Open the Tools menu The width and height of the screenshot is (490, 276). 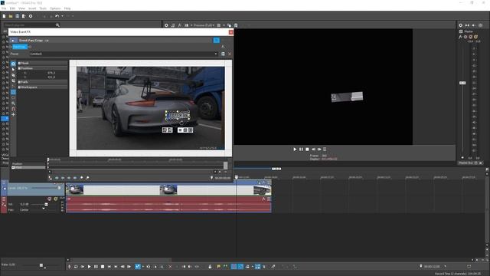pyautogui.click(x=43, y=8)
